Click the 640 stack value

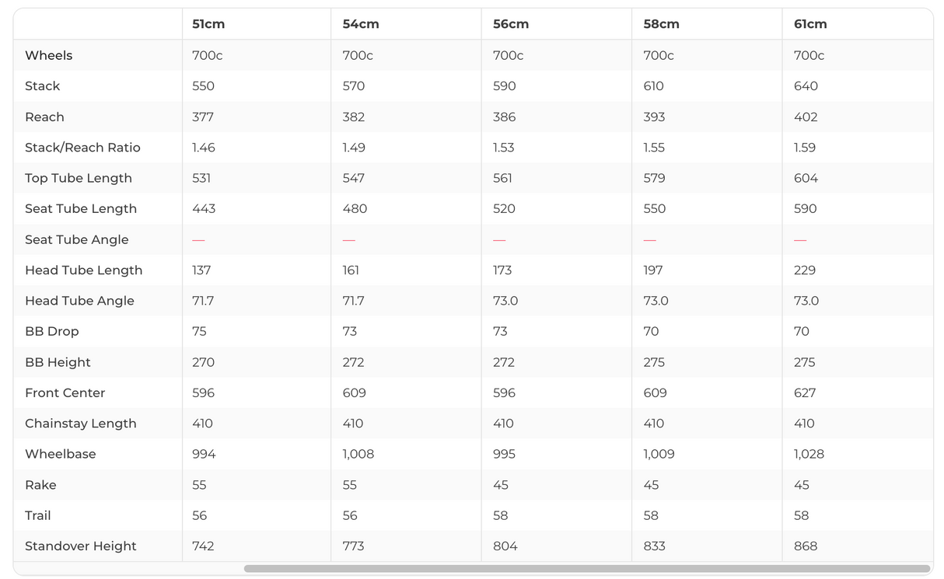coord(806,86)
